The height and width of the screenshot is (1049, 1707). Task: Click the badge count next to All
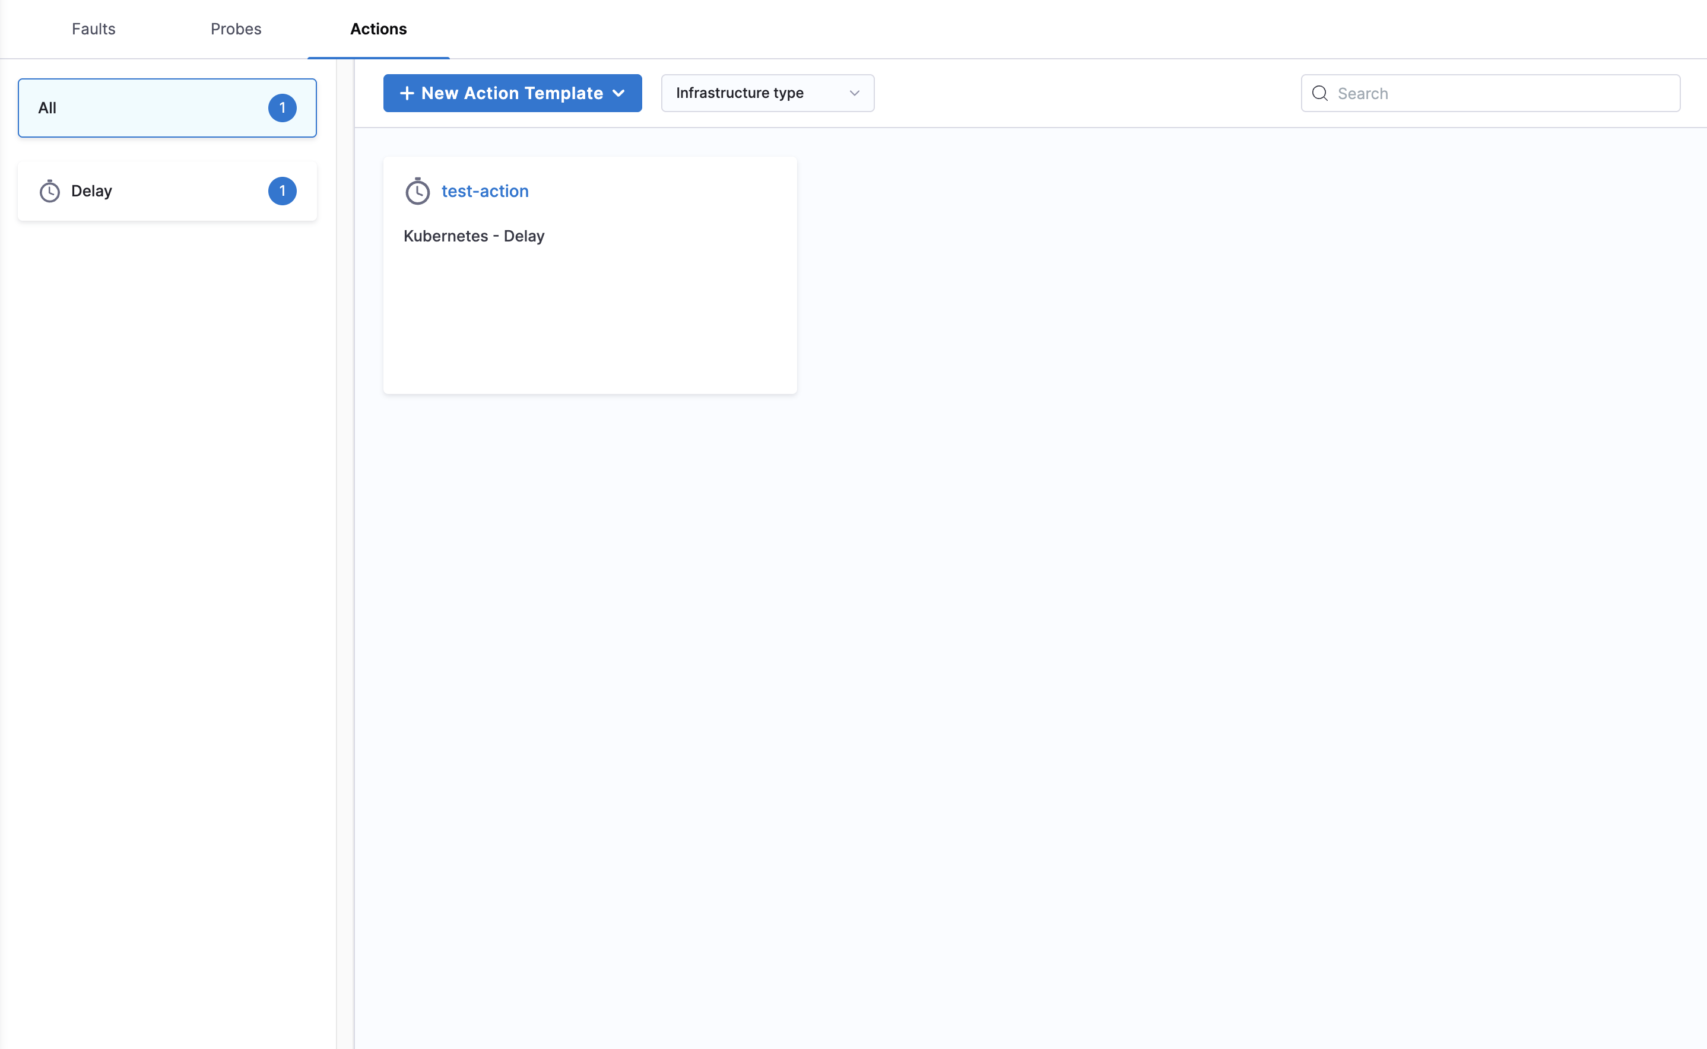283,107
